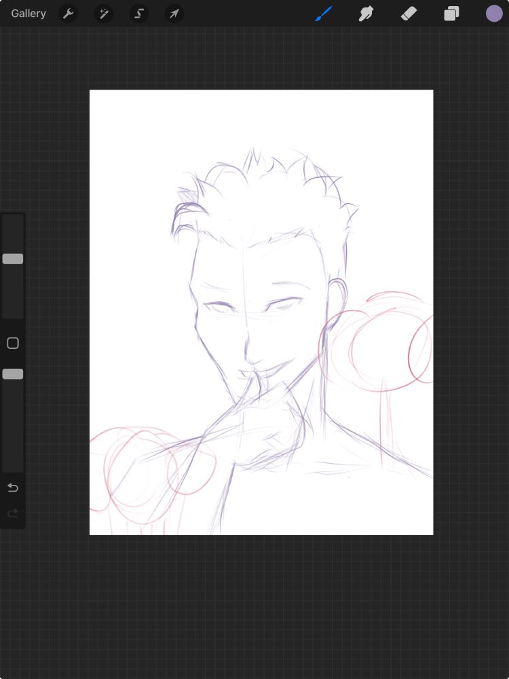Viewport: 509px width, 679px height.
Task: Activate the Transform arrow tool
Action: point(174,14)
